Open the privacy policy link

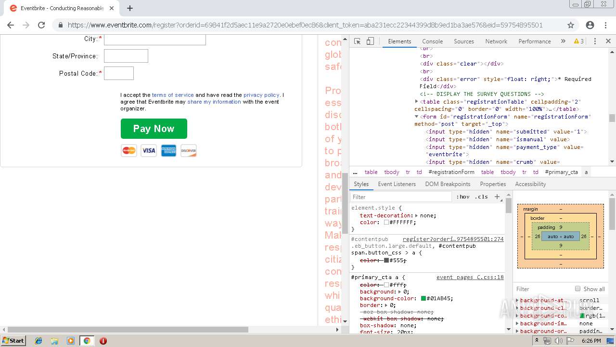[x=261, y=95]
